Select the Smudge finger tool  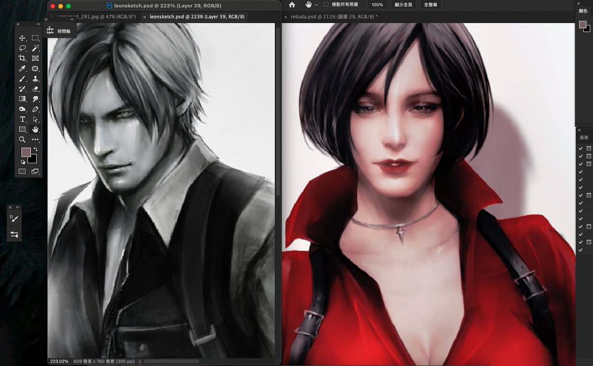click(x=36, y=99)
